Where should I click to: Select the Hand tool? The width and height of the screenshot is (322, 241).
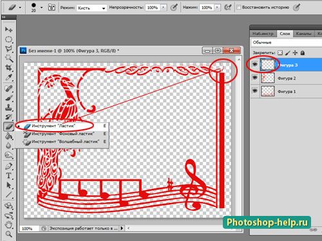pyautogui.click(x=8, y=225)
